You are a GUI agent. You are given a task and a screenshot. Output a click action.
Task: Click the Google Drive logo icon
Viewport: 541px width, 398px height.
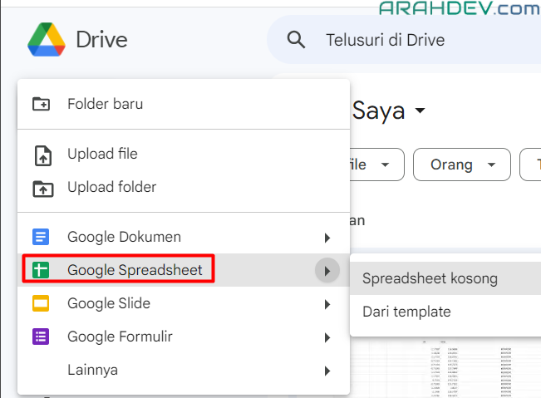coord(47,39)
